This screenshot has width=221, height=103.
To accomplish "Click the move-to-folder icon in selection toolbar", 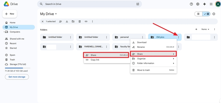I will (x=73, y=21).
